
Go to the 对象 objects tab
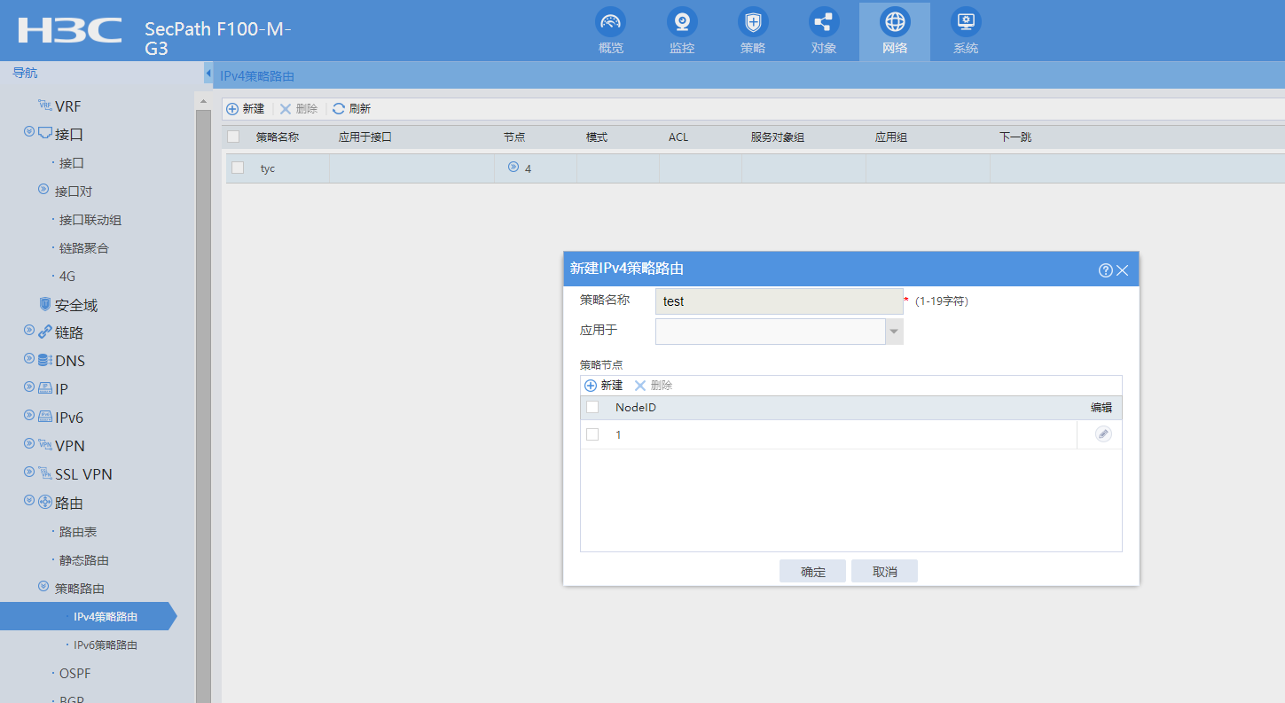point(823,31)
